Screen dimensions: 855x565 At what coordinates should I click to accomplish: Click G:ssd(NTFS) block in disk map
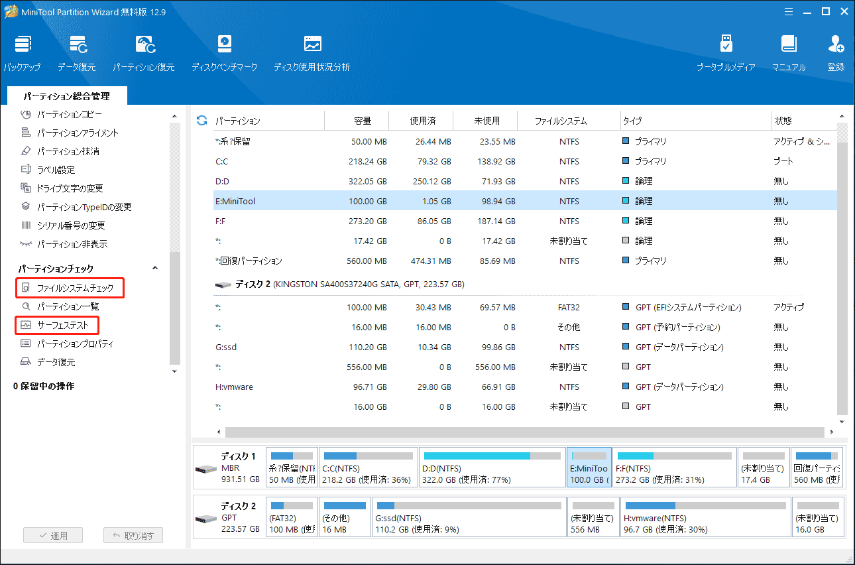click(x=469, y=517)
